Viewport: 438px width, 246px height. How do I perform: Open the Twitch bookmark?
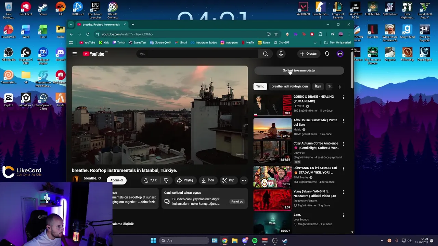click(119, 43)
